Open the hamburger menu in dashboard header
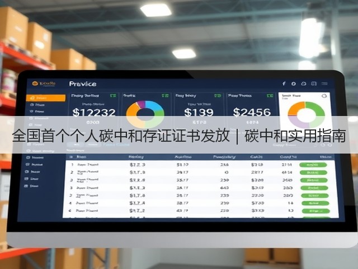 (324, 84)
